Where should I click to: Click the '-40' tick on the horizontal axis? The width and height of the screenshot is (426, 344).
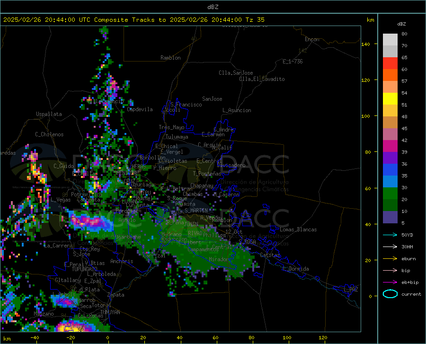35,337
